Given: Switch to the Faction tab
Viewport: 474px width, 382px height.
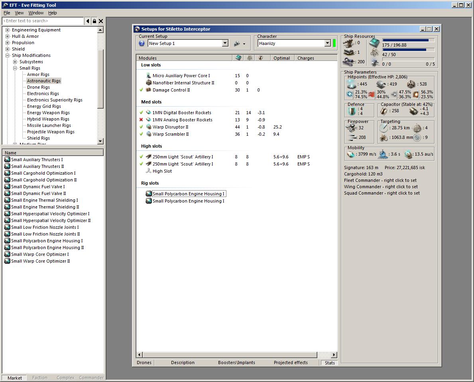Looking at the screenshot, I should pyautogui.click(x=39, y=378).
